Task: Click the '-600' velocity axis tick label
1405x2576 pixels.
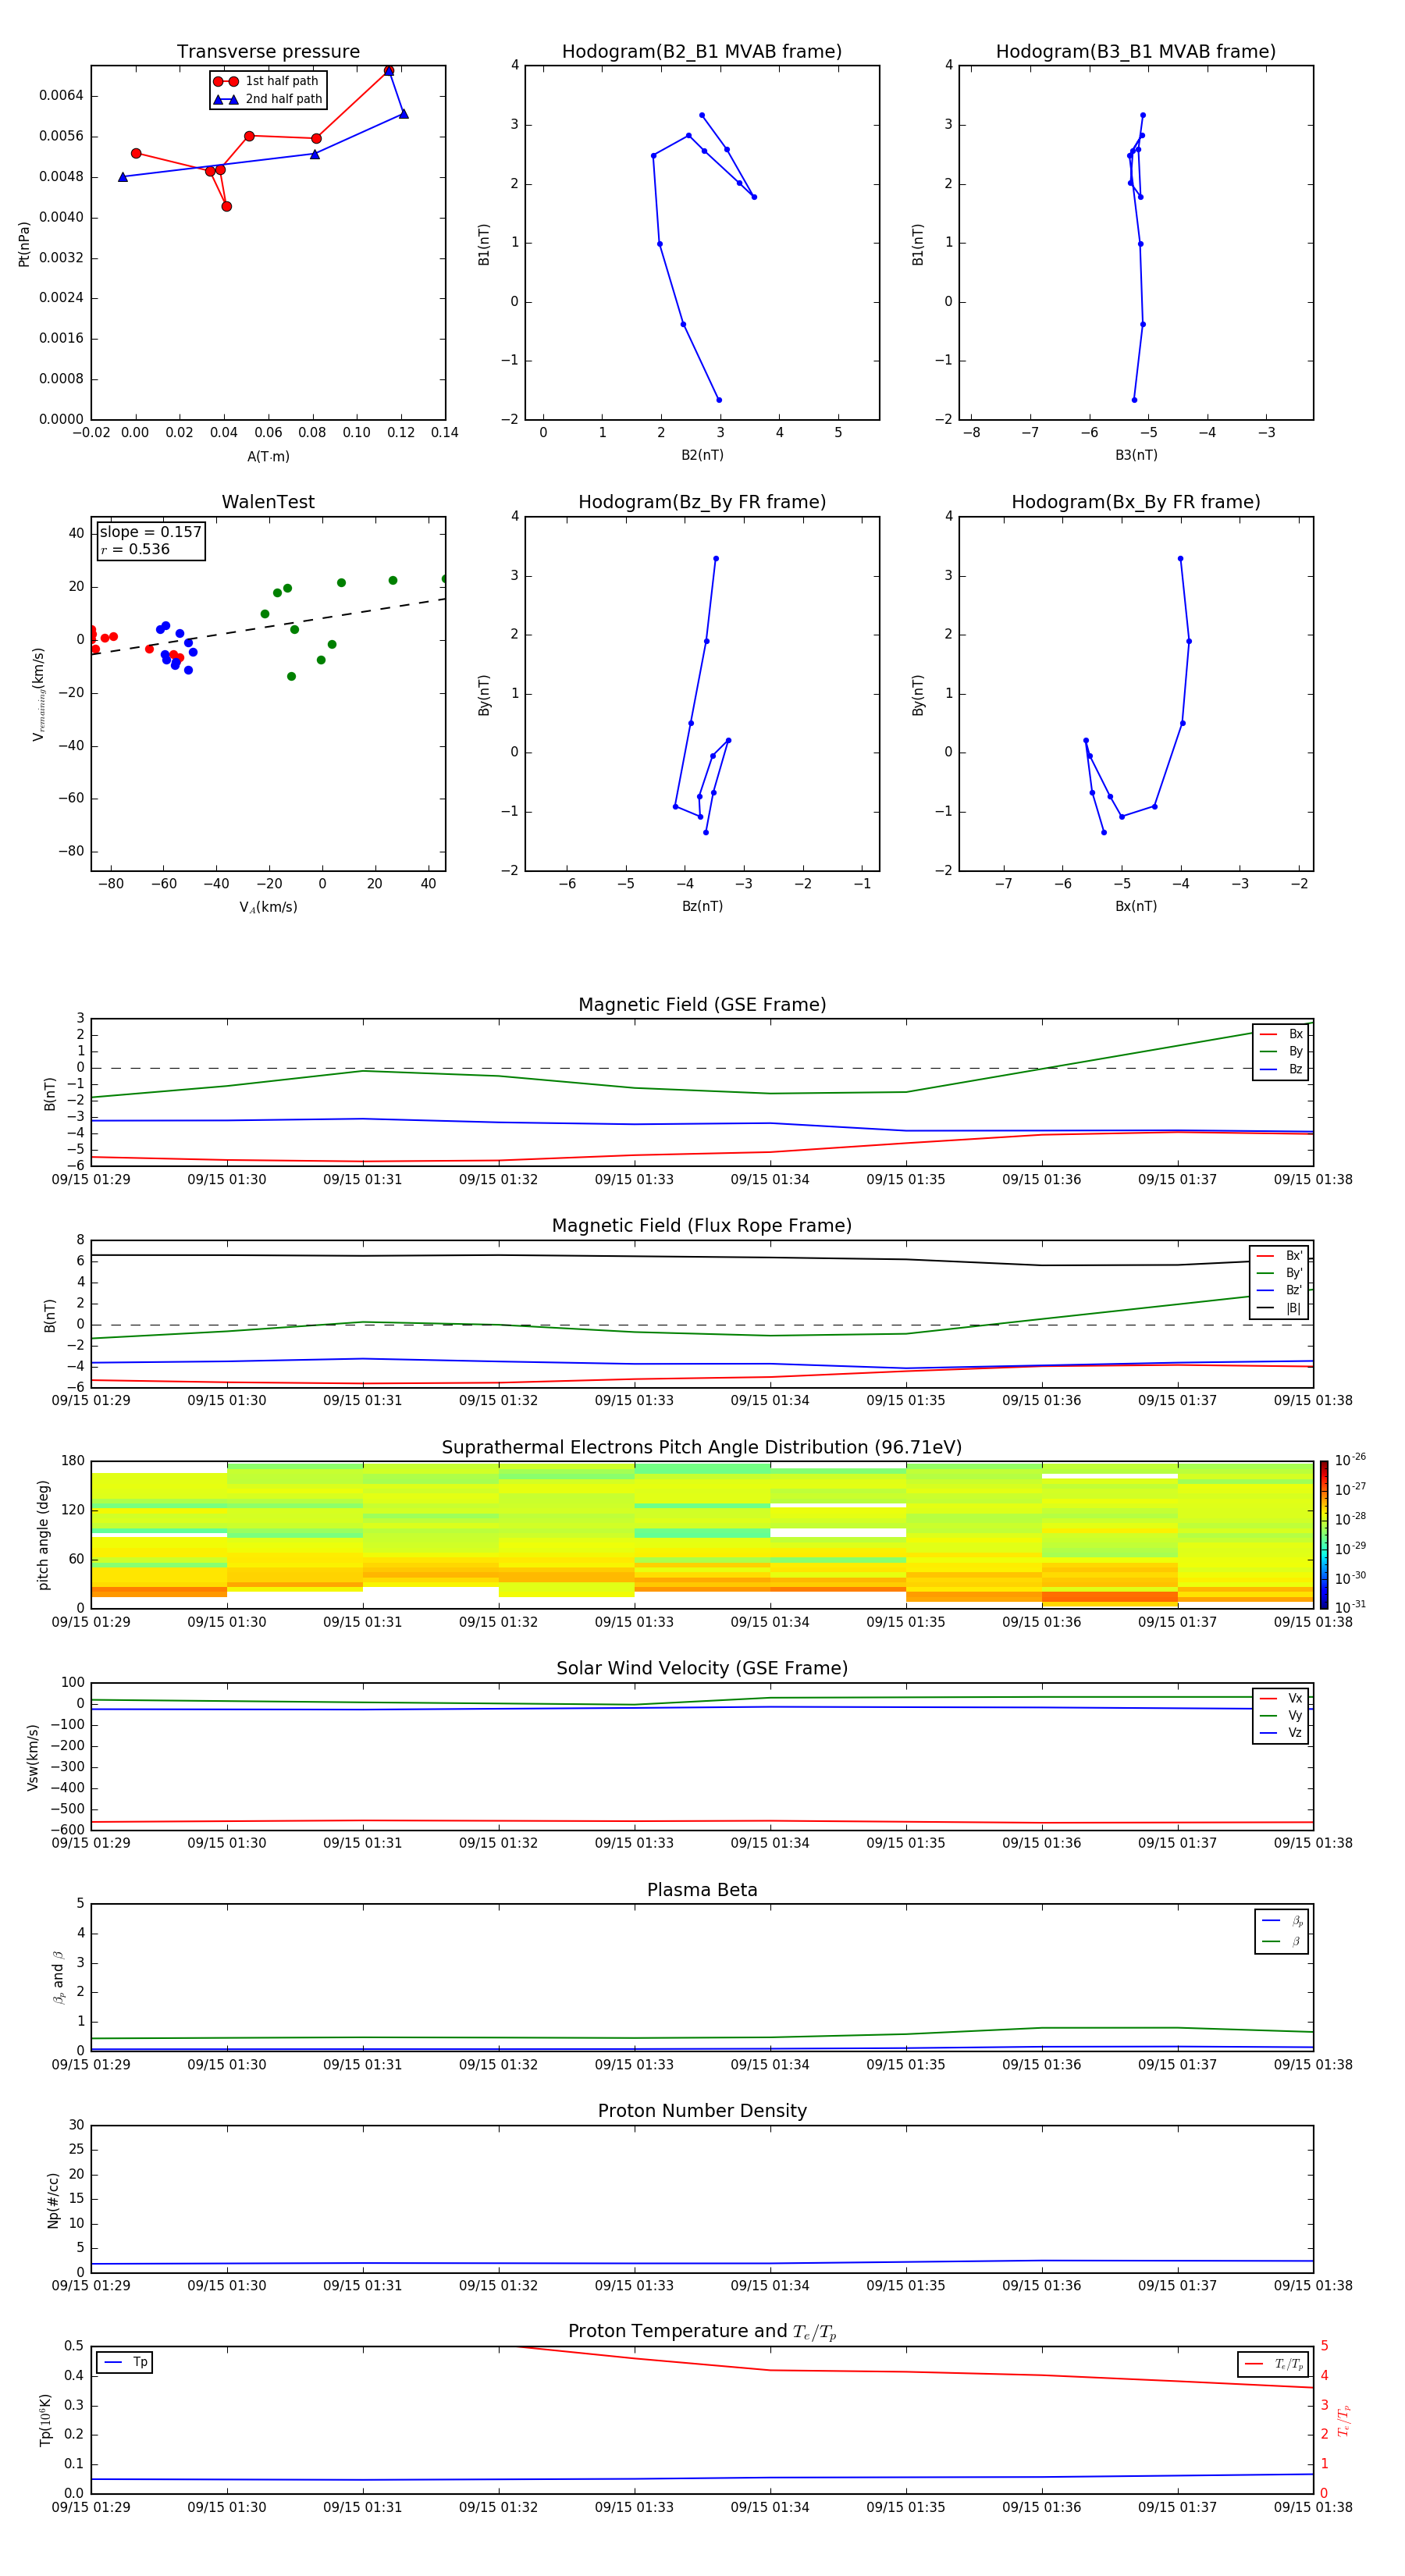Action: pyautogui.click(x=66, y=1830)
